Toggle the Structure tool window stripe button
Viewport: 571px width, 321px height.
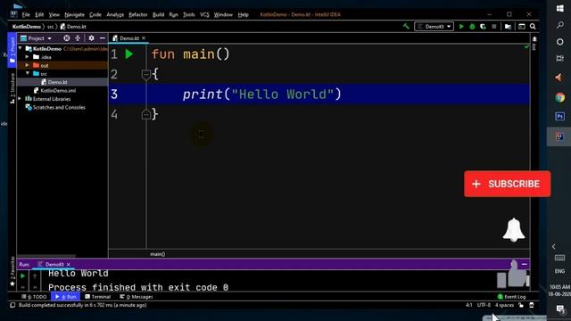(12, 88)
